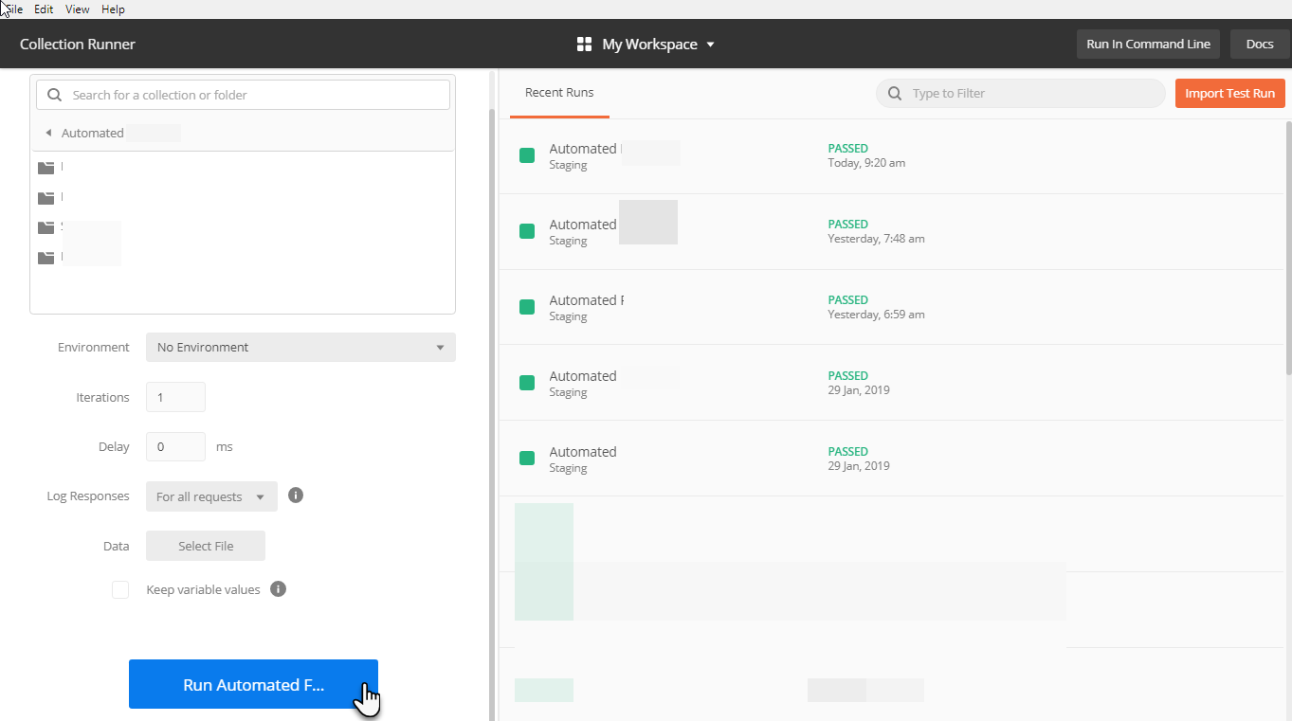Select the first folder icon in the sidebar
Image resolution: width=1292 pixels, height=721 pixels.
[46, 167]
